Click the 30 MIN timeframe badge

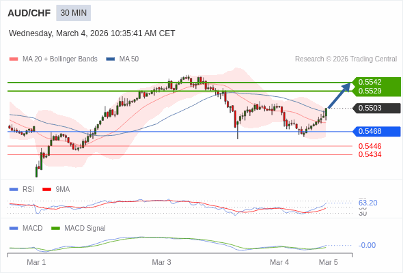pyautogui.click(x=74, y=13)
